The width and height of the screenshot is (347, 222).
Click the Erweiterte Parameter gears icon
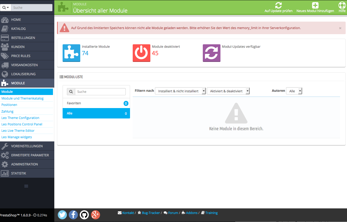pos(5,155)
